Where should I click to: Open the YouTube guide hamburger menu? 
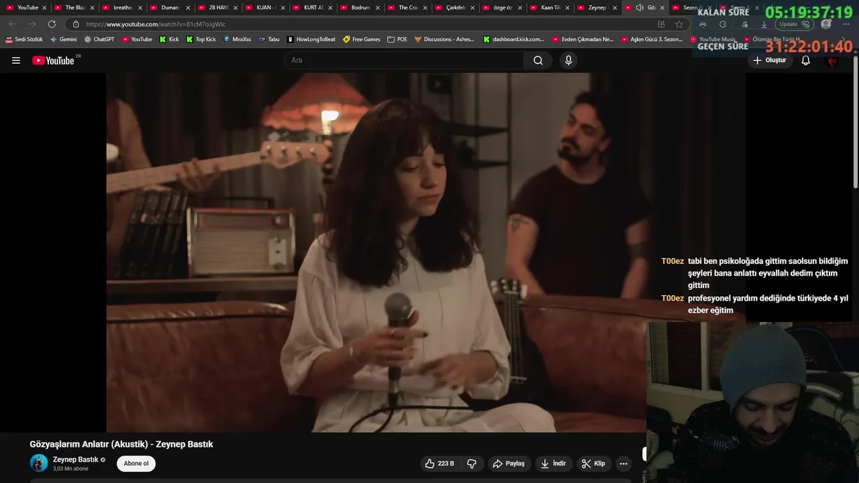click(16, 60)
